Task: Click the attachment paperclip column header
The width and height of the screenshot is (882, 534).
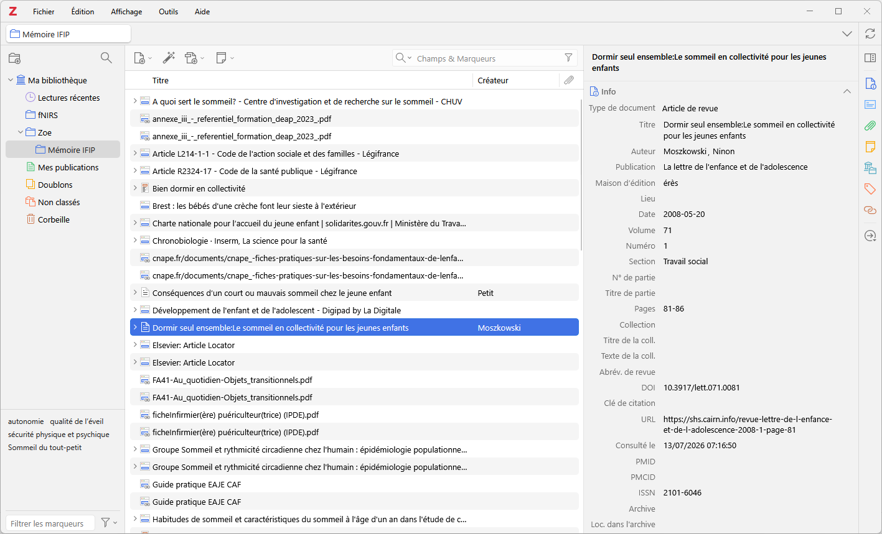Action: 569,80
